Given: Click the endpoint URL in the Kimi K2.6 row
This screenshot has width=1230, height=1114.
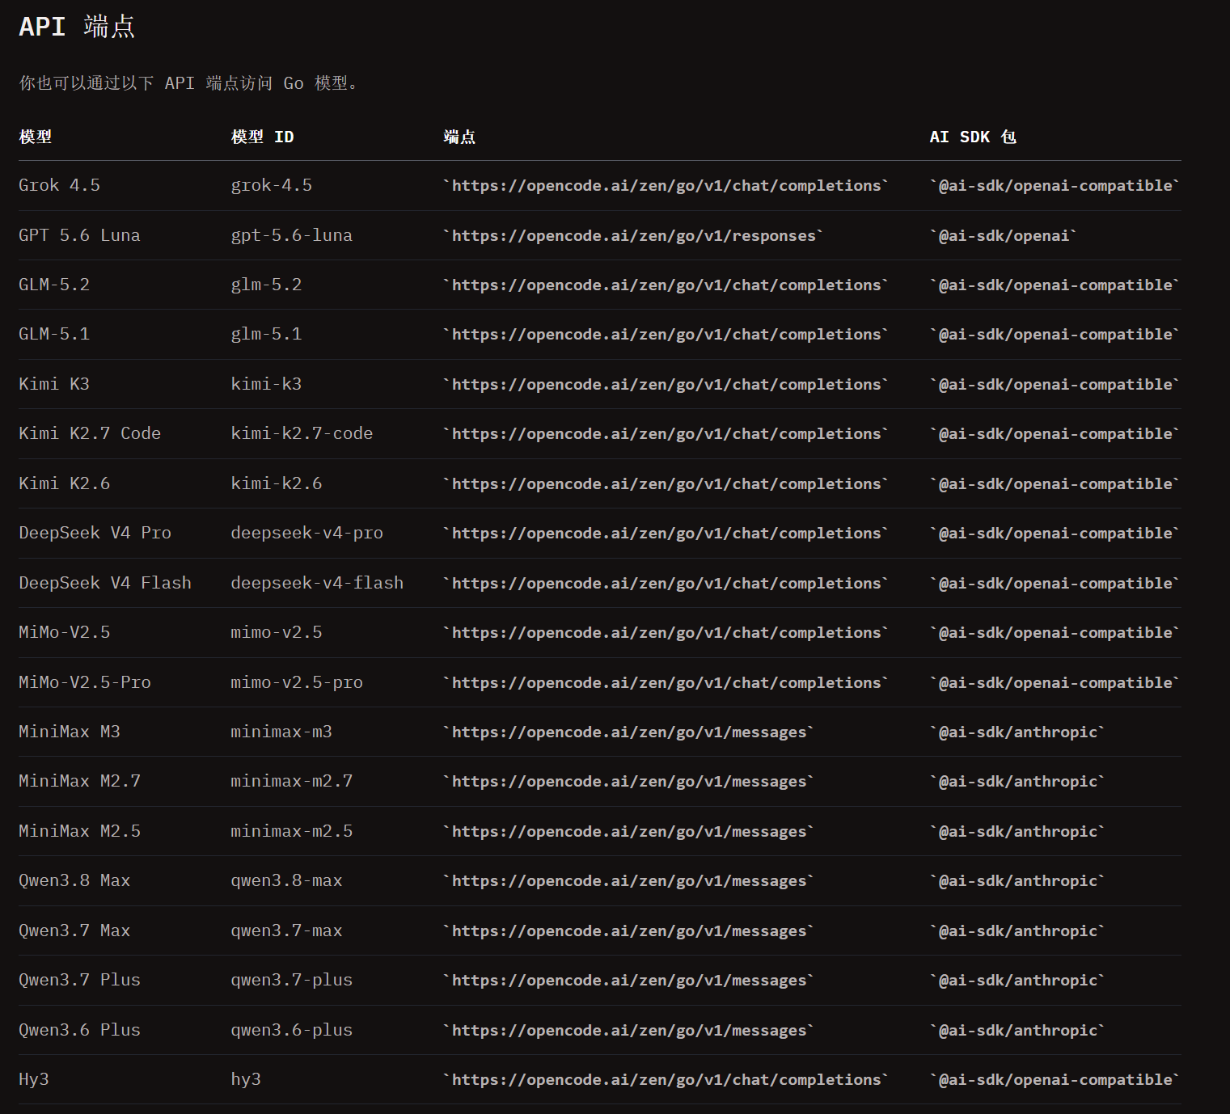Looking at the screenshot, I should tap(666, 483).
